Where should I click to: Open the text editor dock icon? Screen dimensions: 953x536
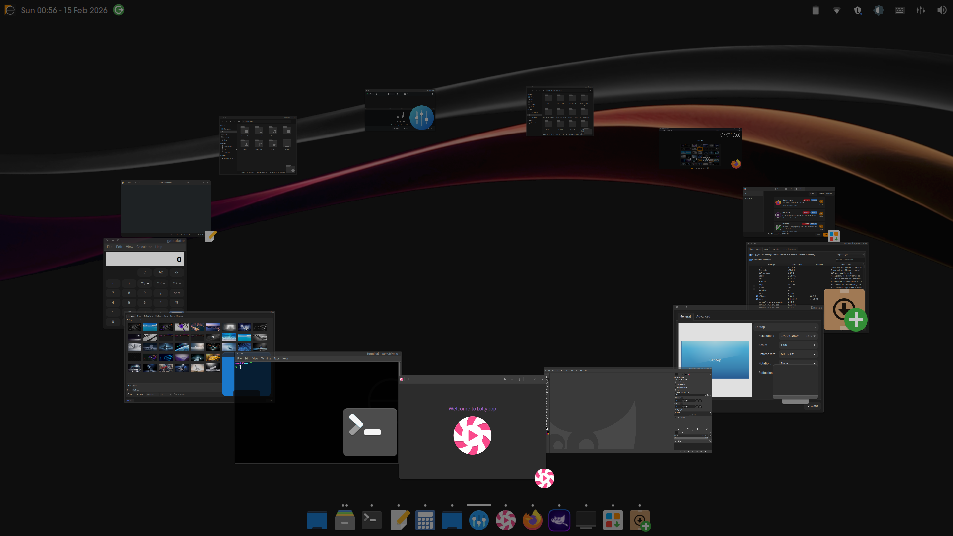399,521
